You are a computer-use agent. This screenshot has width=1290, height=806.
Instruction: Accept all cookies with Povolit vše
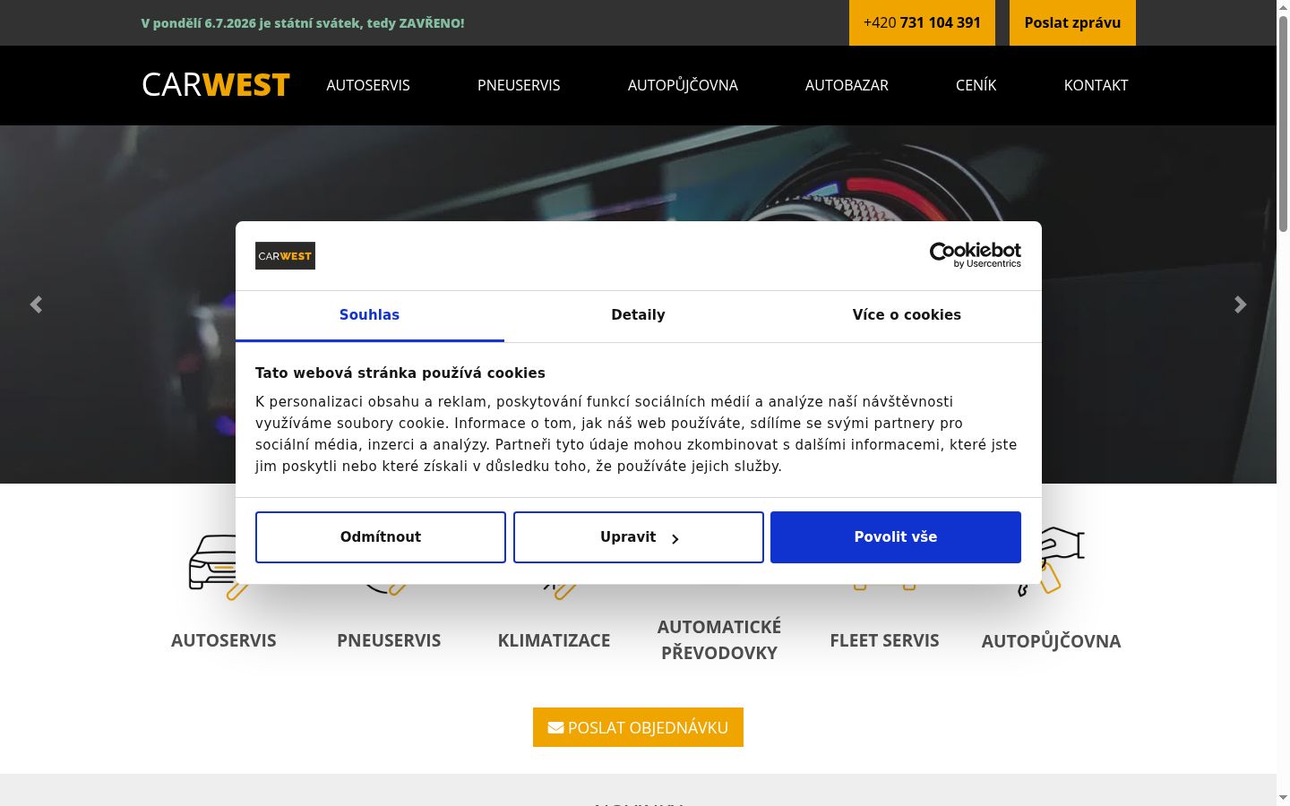tap(896, 537)
